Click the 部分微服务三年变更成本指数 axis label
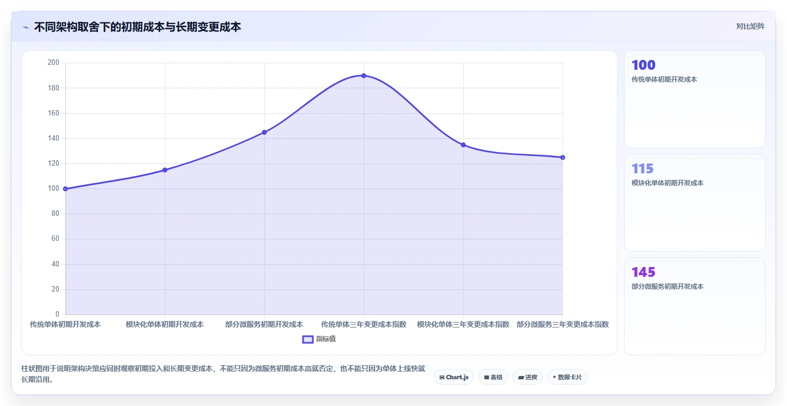Screen dimensions: 787x406 [x=562, y=324]
